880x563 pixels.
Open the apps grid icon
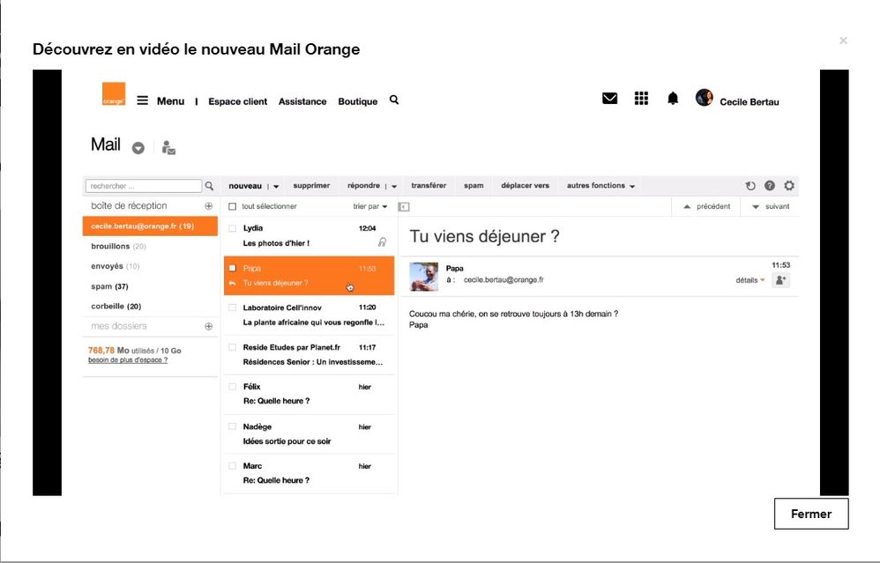point(641,98)
